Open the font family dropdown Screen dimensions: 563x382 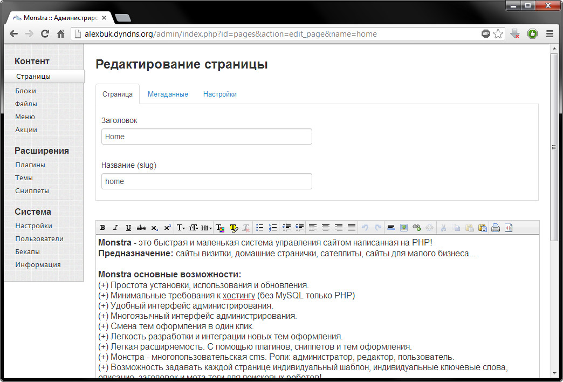(181, 228)
